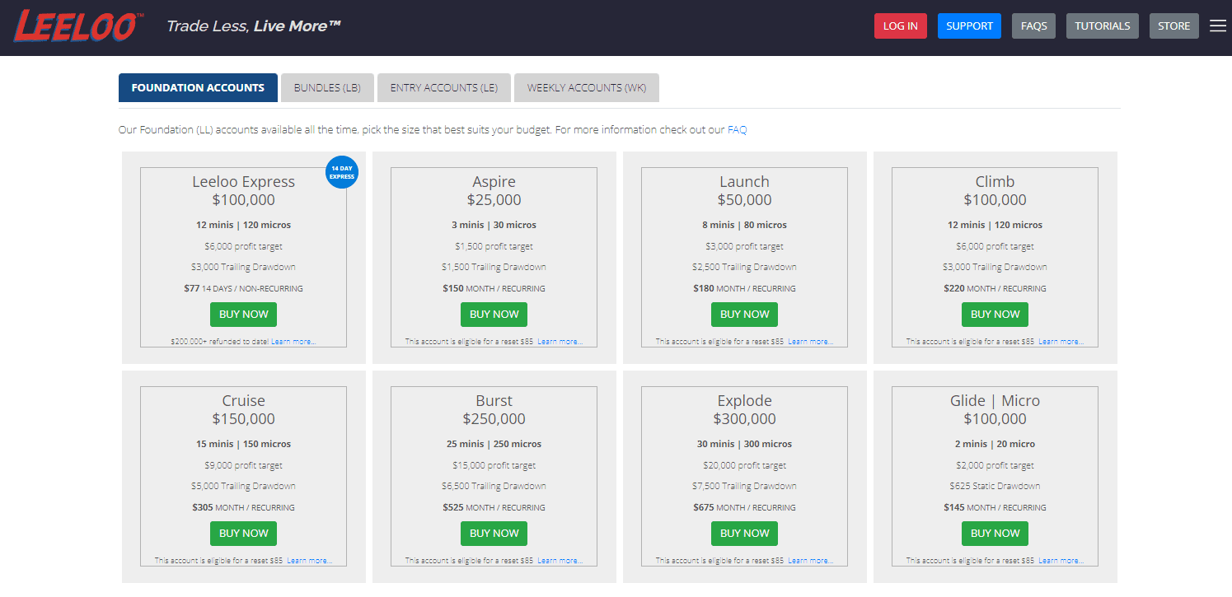1232x597 pixels.
Task: Open the FAQ link in the description
Action: point(737,129)
